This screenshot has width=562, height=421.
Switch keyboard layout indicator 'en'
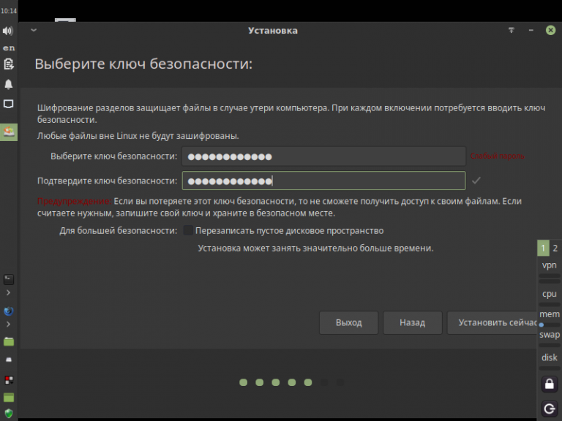tap(9, 48)
